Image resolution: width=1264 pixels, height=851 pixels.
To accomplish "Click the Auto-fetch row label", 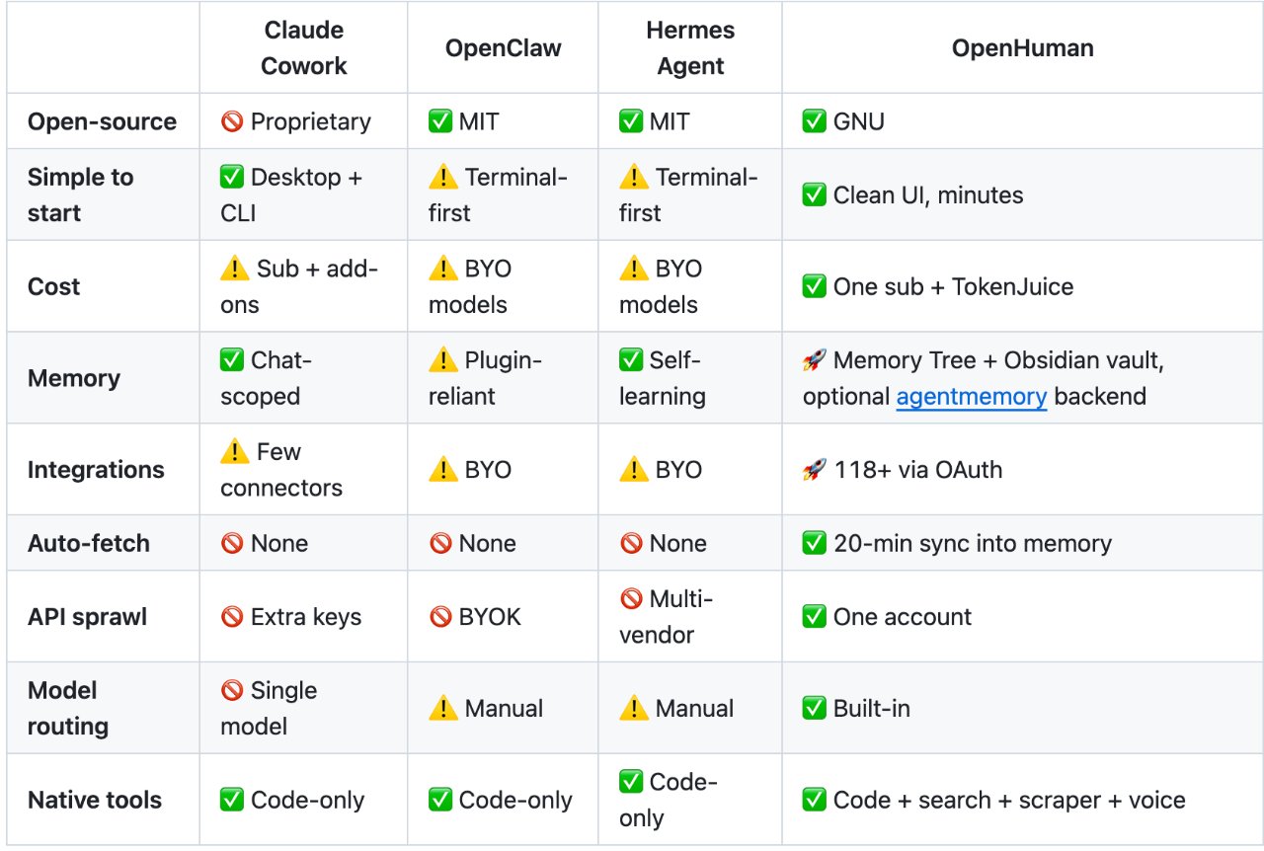I will pos(89,543).
